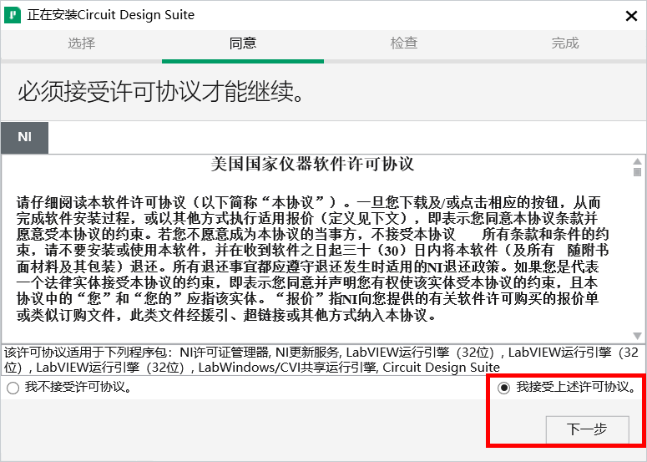Choose 我不接受许可协议 radio button
This screenshot has height=462, width=647.
pyautogui.click(x=13, y=388)
